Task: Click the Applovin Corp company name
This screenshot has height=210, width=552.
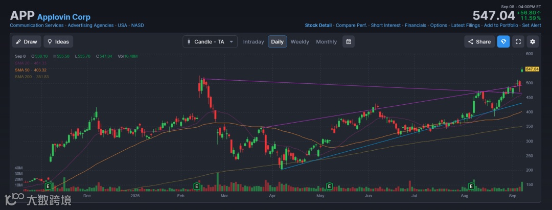Action: pos(64,17)
